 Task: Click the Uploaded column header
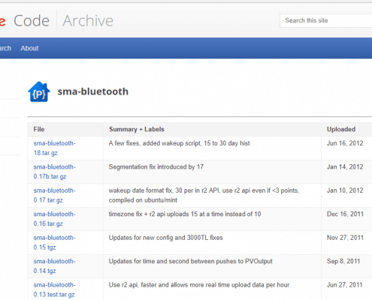(341, 129)
